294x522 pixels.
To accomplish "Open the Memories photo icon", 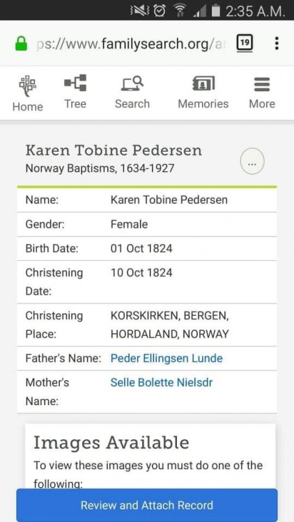I will 203,84.
